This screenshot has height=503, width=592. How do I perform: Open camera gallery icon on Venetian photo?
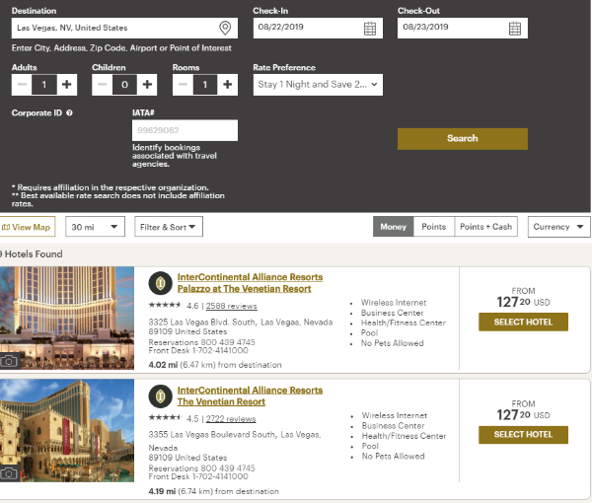pos(9,473)
